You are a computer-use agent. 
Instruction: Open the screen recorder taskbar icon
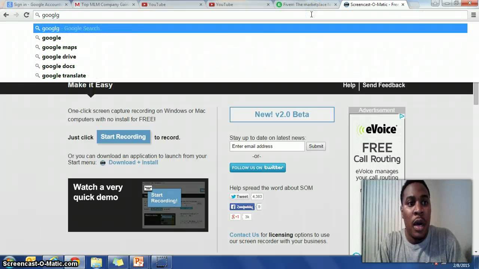[x=161, y=262]
